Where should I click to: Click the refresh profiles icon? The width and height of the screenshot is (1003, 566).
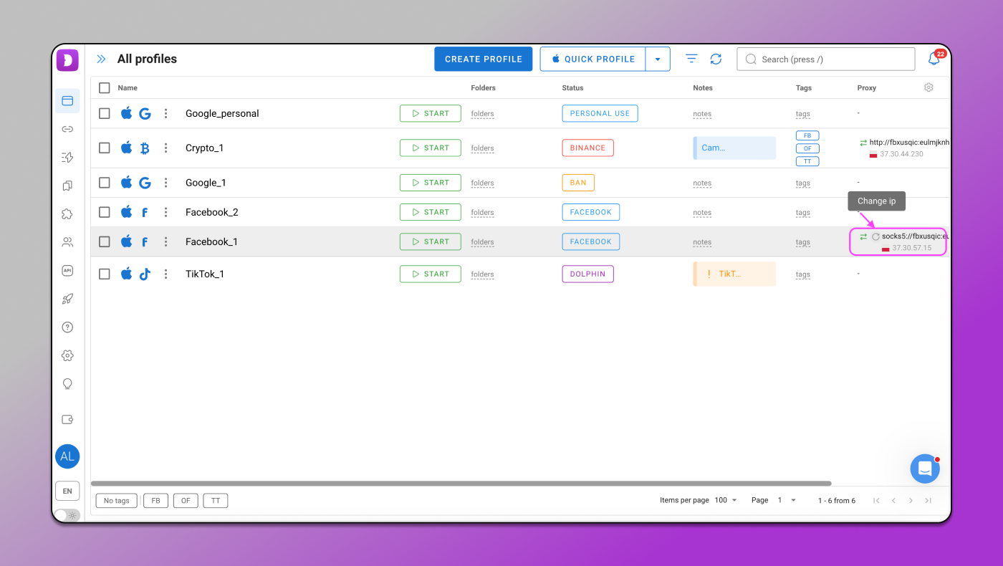tap(716, 59)
